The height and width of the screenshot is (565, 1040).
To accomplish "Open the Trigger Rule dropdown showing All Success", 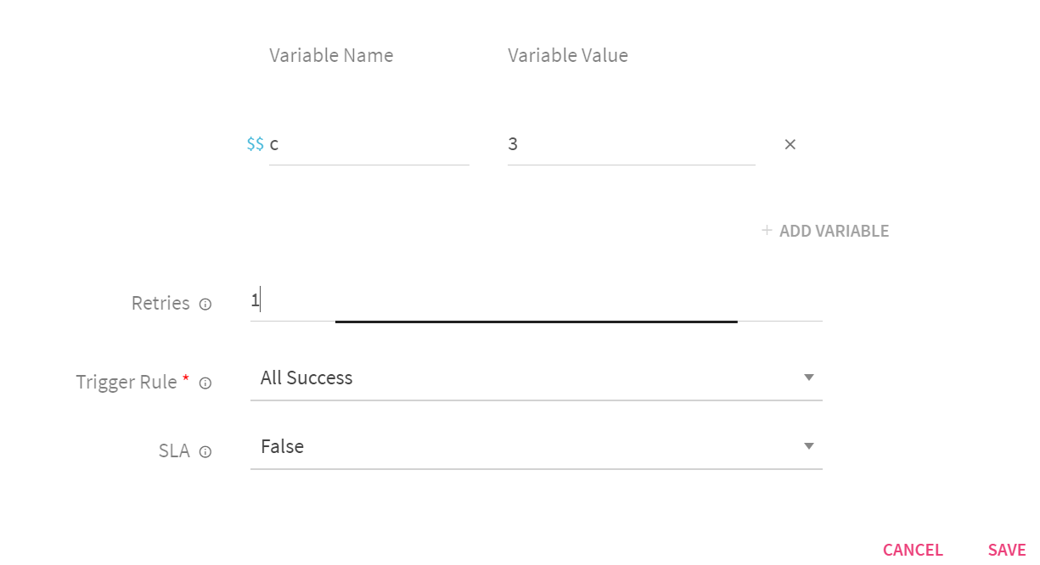I will pyautogui.click(x=526, y=378).
